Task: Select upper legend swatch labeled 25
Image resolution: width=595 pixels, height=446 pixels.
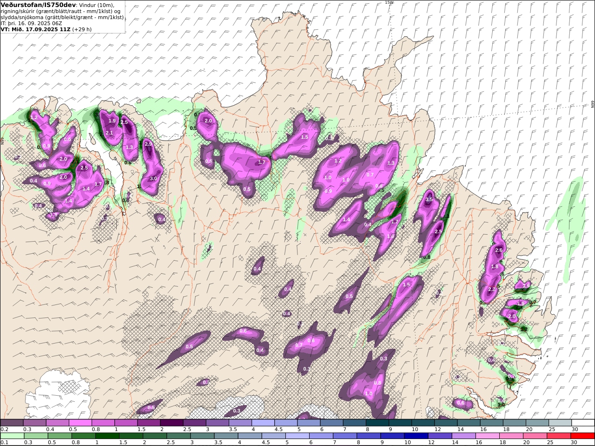Action: tap(560, 423)
